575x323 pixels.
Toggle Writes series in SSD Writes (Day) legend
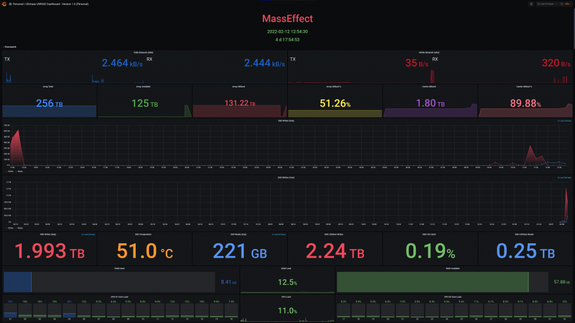click(10, 171)
